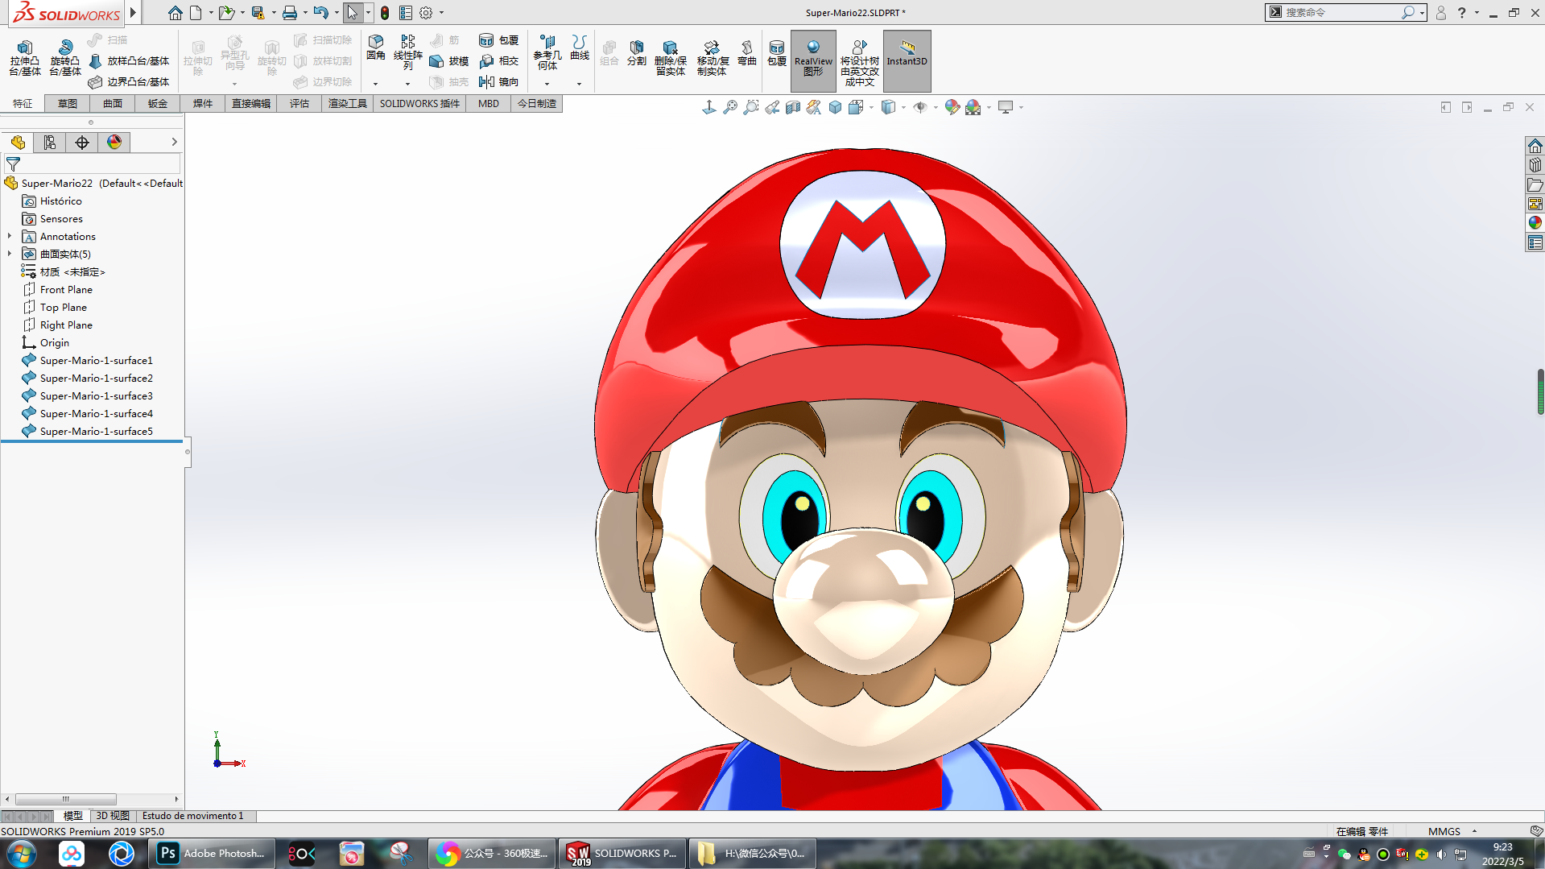Viewport: 1545px width, 869px height.
Task: Open the Fillet (圆角) dropdown arrow
Action: 375,84
